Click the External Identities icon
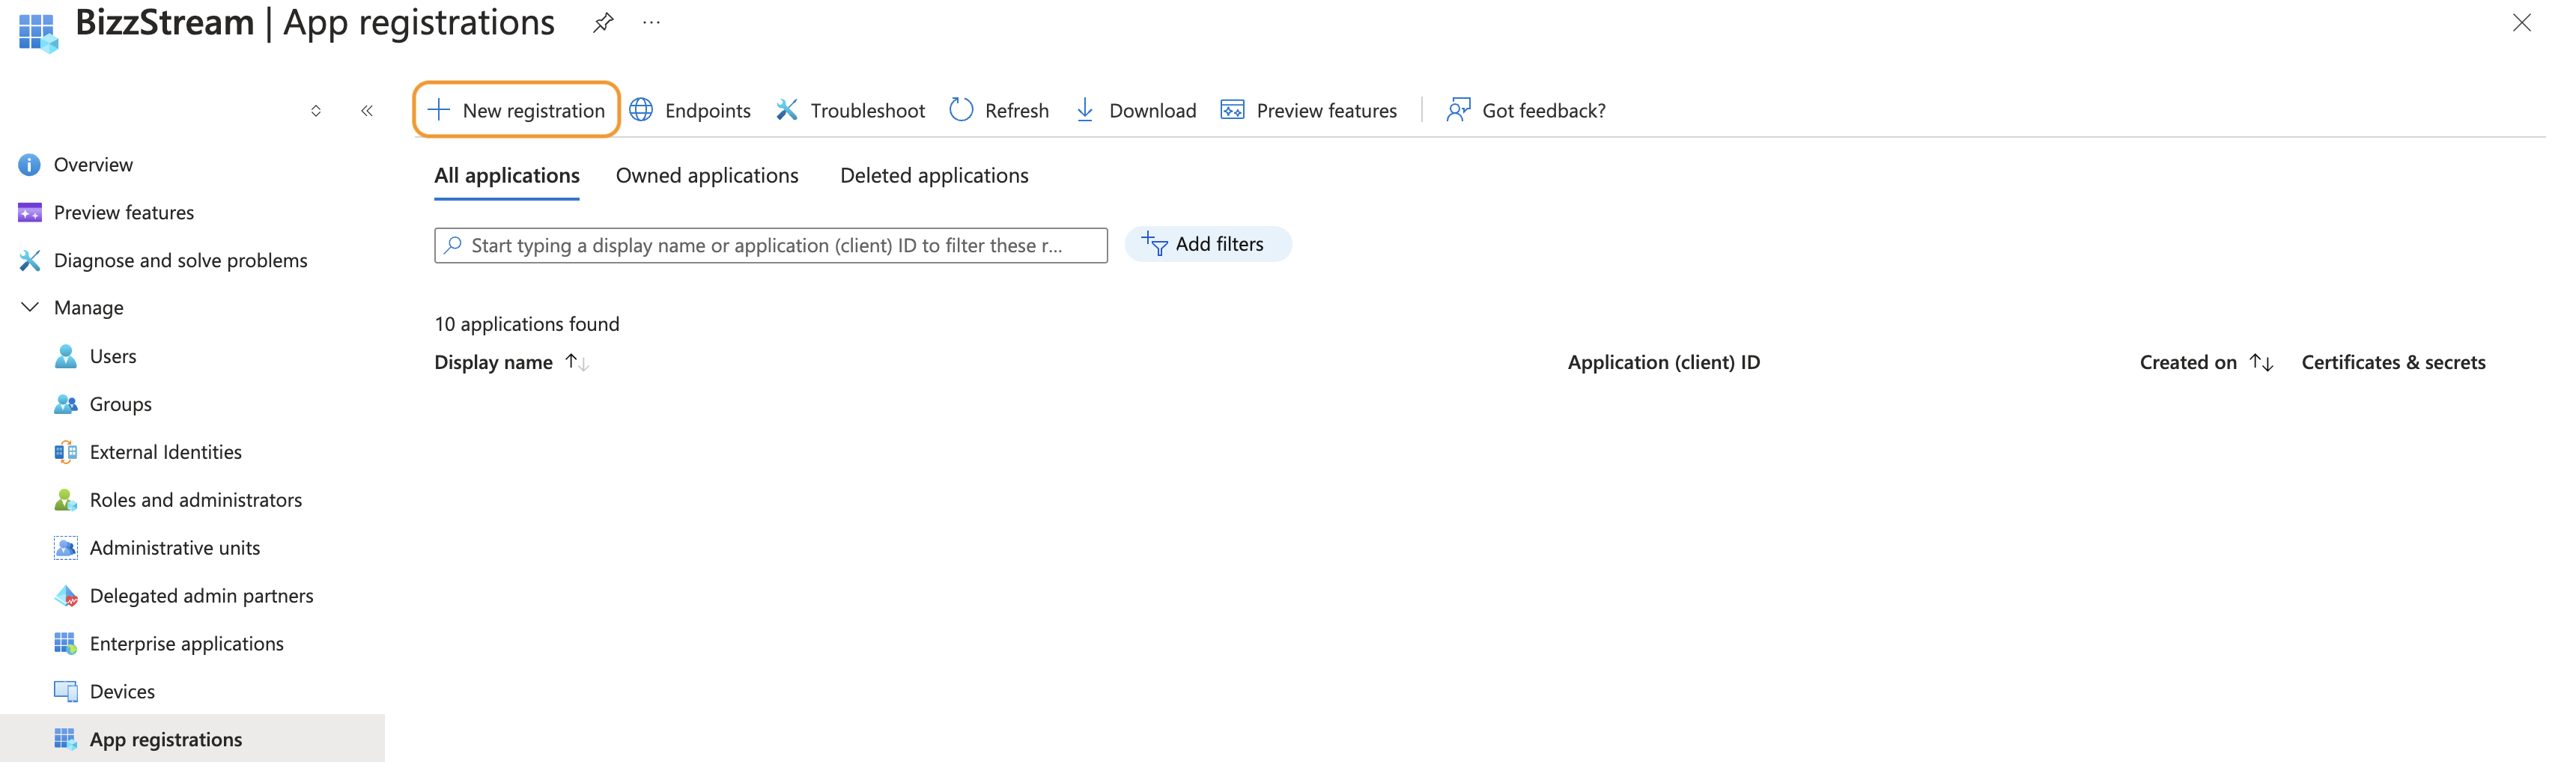This screenshot has width=2576, height=771. point(65,453)
